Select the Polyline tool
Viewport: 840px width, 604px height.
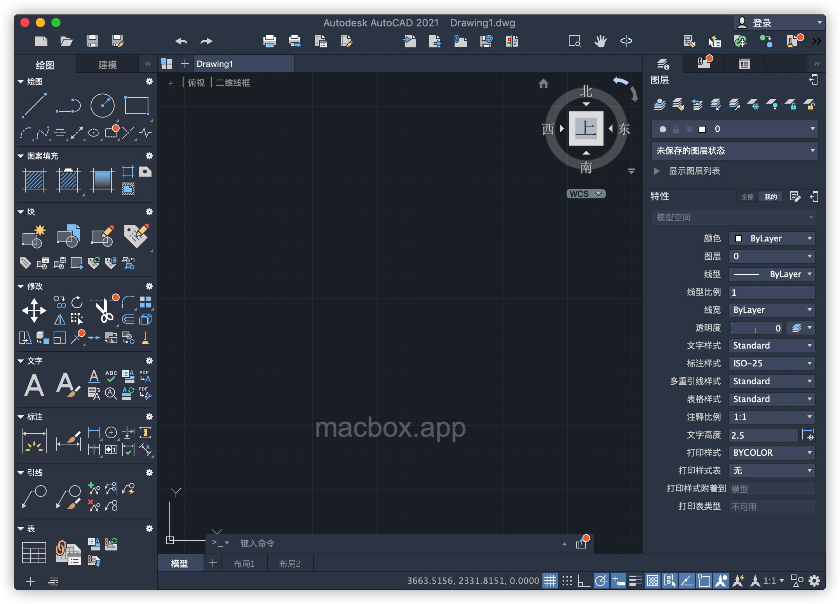(x=68, y=105)
